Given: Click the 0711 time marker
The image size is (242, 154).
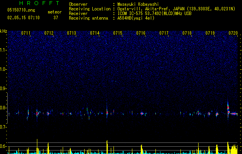Looking at the screenshot, I should point(26,33).
